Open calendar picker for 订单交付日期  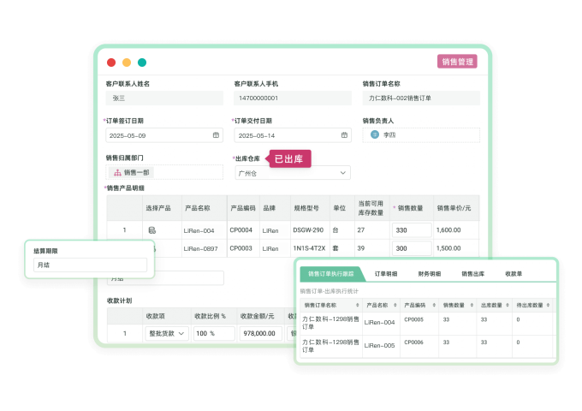(x=344, y=135)
